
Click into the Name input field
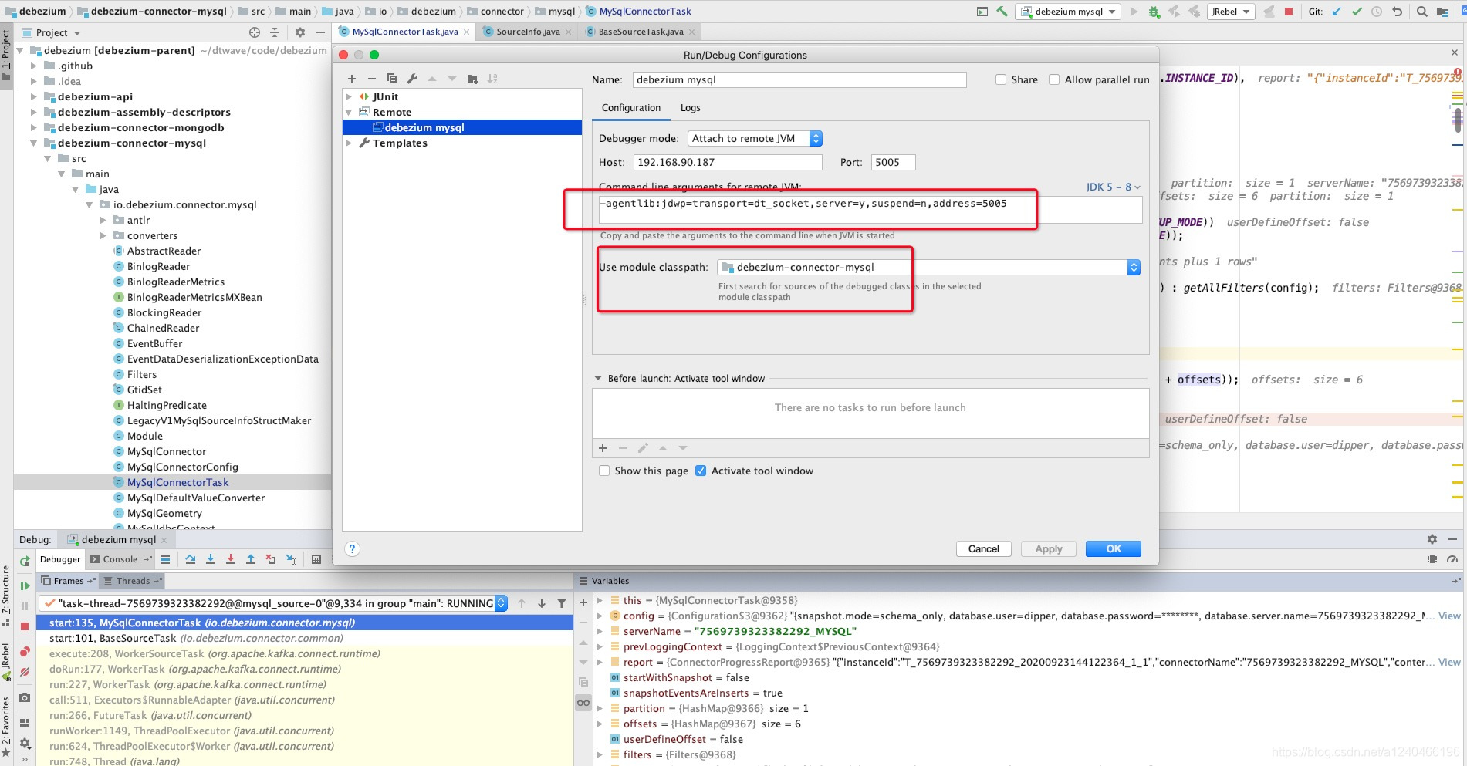[799, 79]
